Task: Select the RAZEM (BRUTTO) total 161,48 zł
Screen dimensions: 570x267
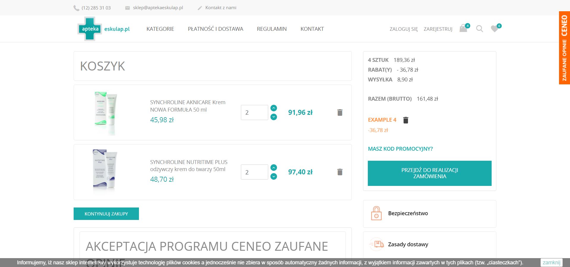Action: point(427,99)
